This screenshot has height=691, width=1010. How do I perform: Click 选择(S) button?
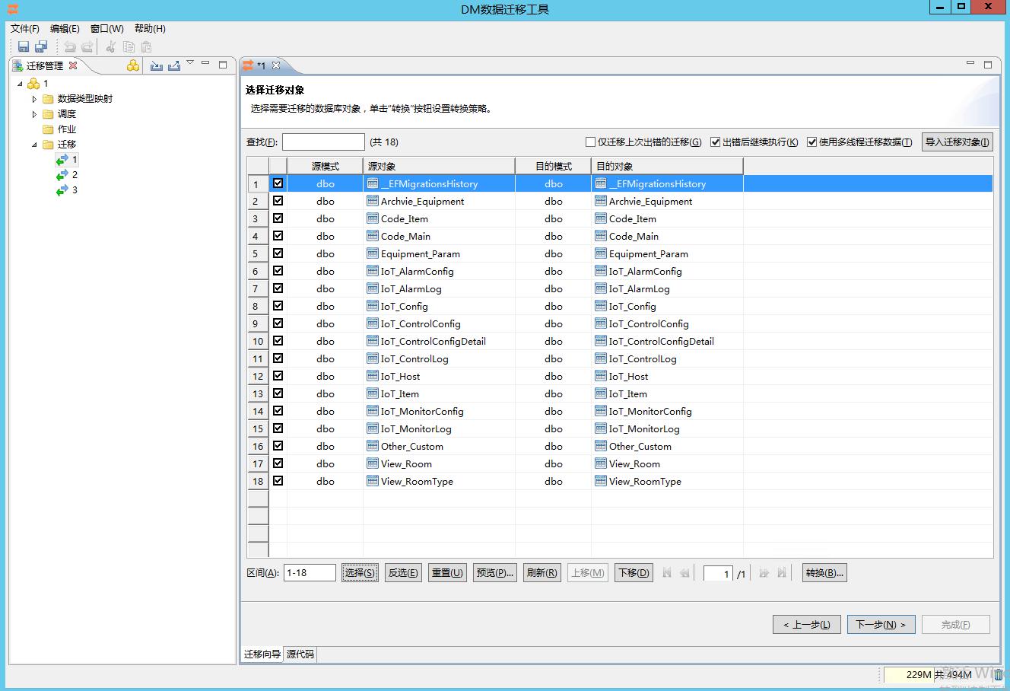point(360,573)
